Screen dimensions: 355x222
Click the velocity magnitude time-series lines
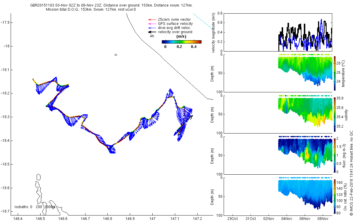[305, 36]
